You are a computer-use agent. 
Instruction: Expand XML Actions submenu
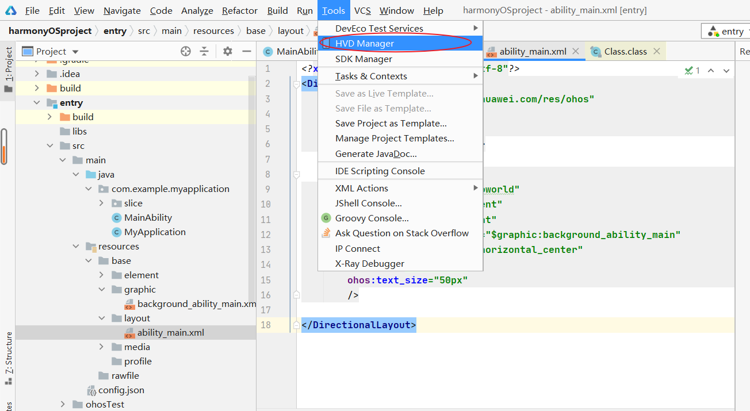point(400,189)
